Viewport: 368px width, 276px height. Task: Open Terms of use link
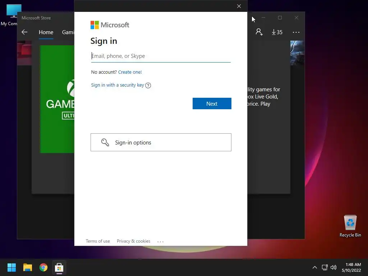(98, 241)
